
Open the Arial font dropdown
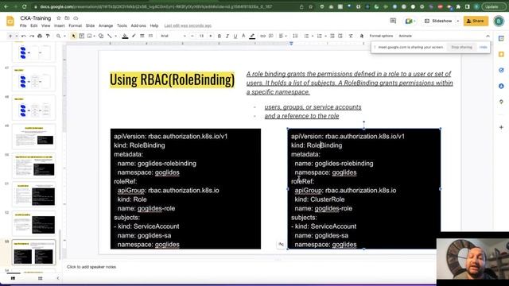tap(173, 36)
